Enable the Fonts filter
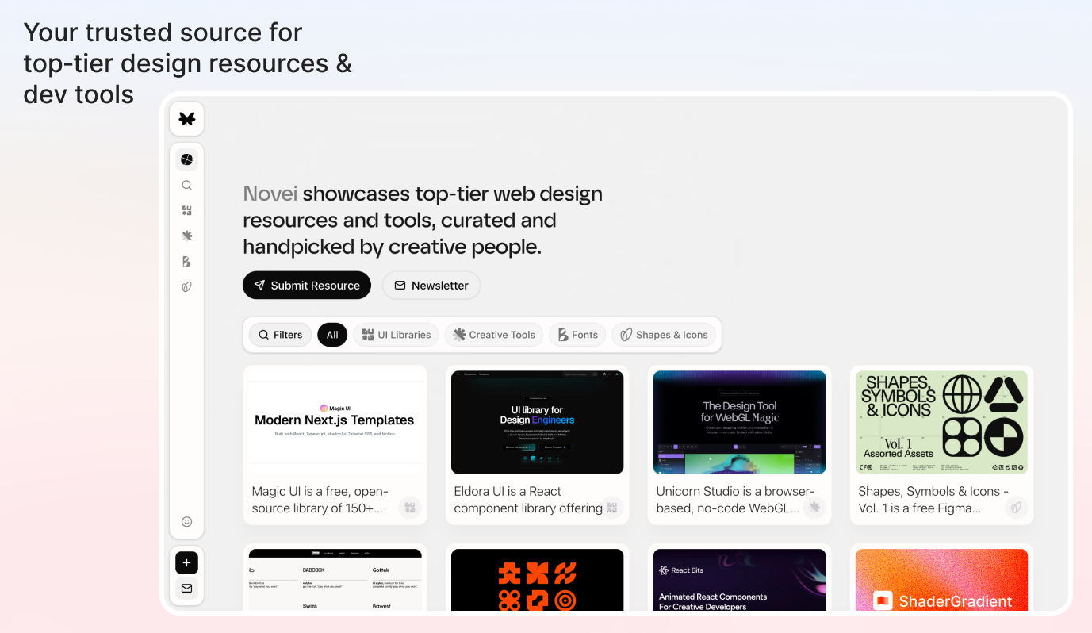The width and height of the screenshot is (1092, 633). [x=577, y=334]
